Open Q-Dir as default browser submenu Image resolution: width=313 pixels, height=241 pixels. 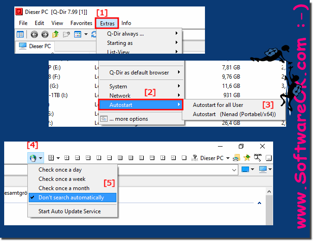(x=141, y=73)
